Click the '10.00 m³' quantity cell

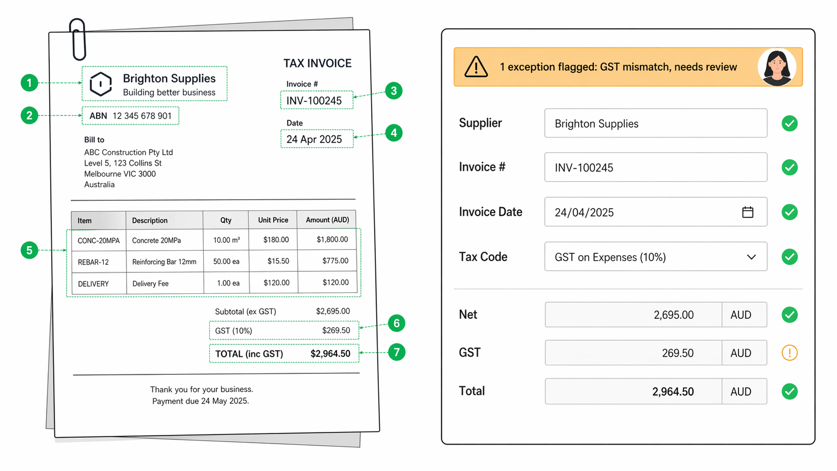(x=226, y=240)
